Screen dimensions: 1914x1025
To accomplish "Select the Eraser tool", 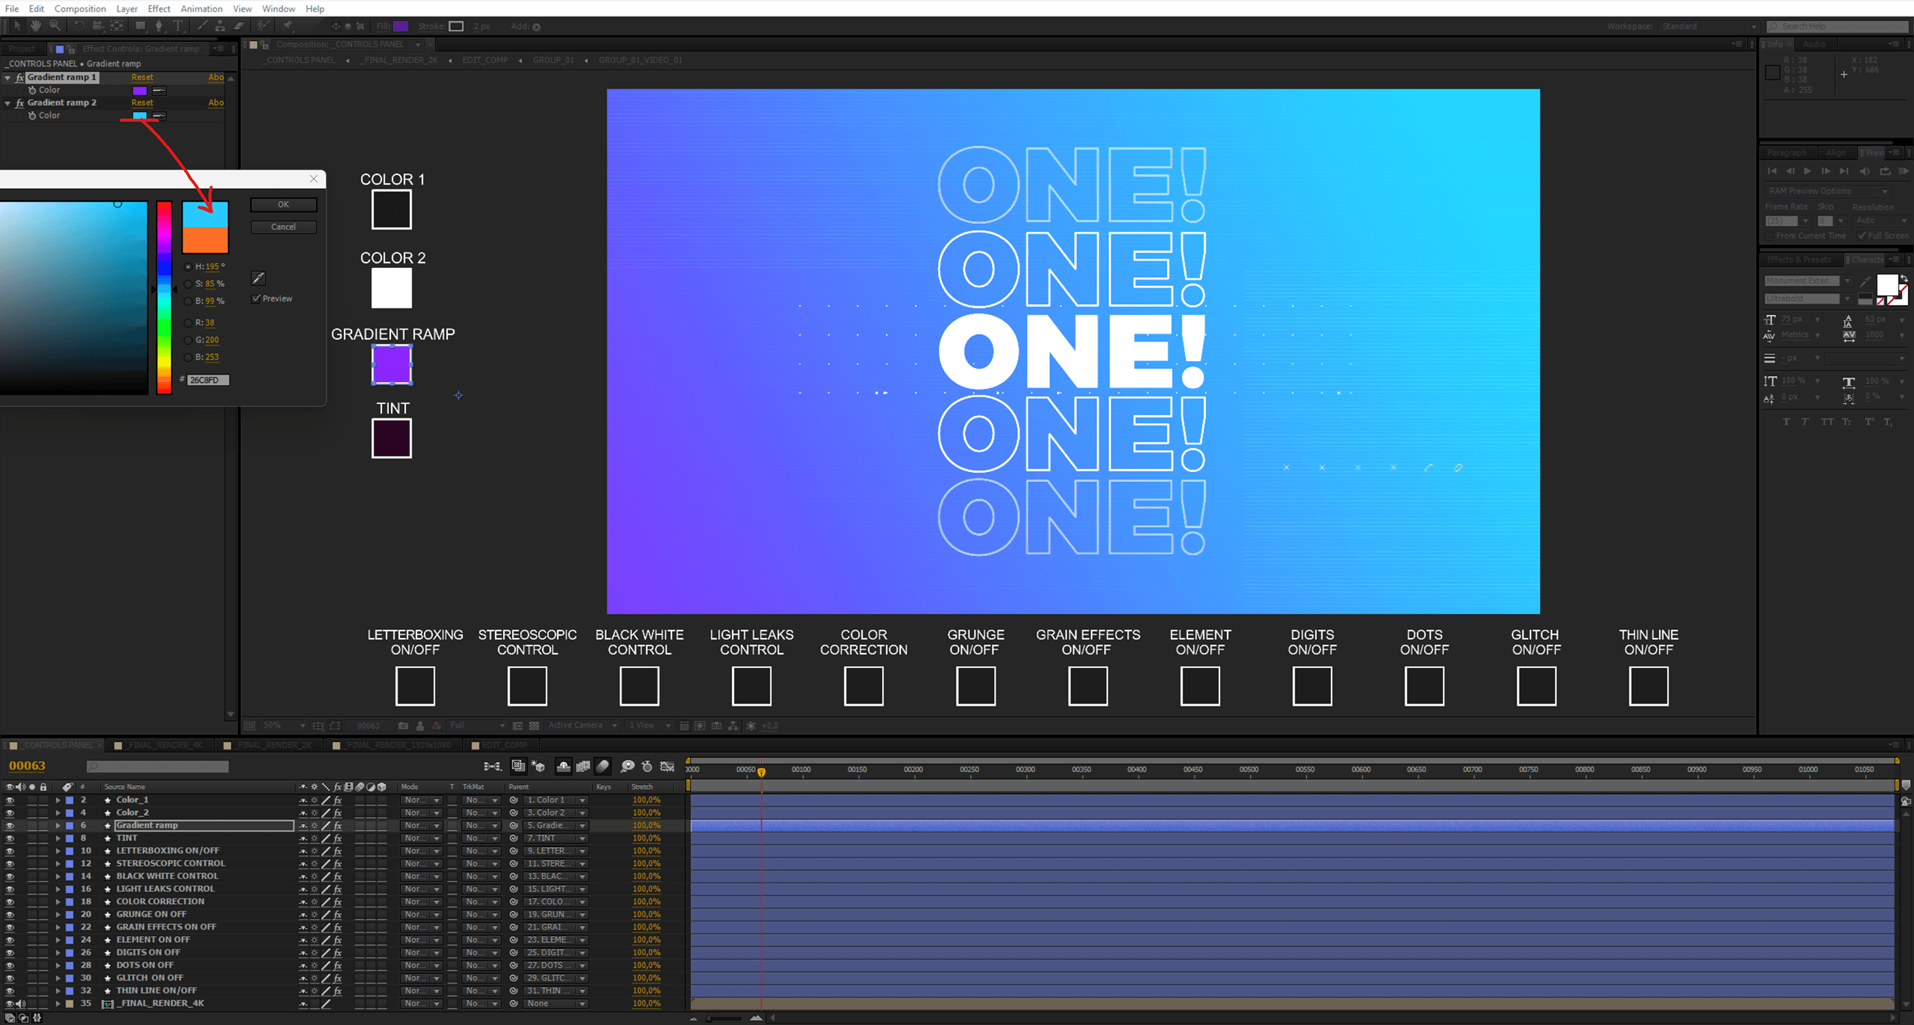I will coord(239,26).
